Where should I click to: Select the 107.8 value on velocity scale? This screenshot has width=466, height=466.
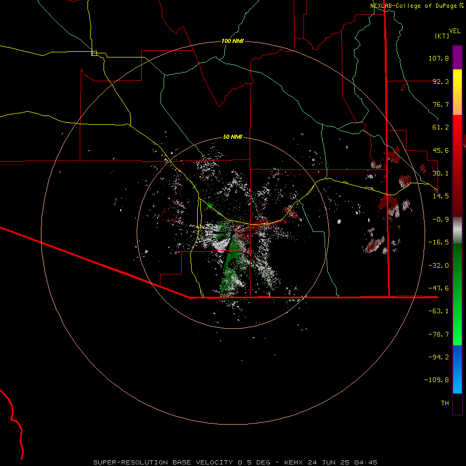pos(439,58)
